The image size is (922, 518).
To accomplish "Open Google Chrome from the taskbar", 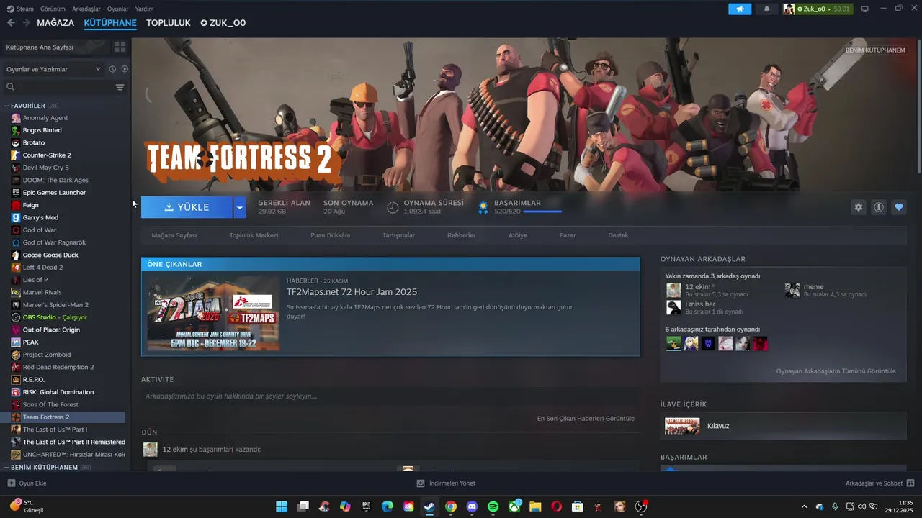I will tap(450, 506).
